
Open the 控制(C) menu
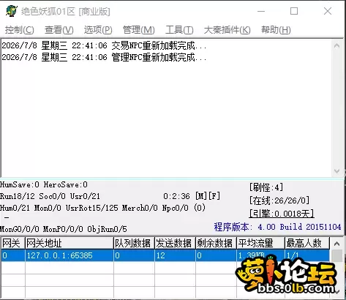click(20, 30)
